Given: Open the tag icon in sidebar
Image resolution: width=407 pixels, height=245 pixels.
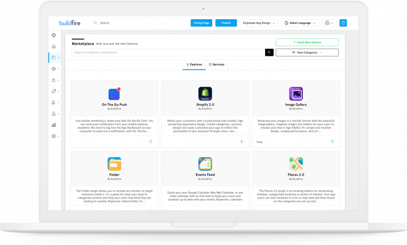Looking at the screenshot, I should coord(53,91).
